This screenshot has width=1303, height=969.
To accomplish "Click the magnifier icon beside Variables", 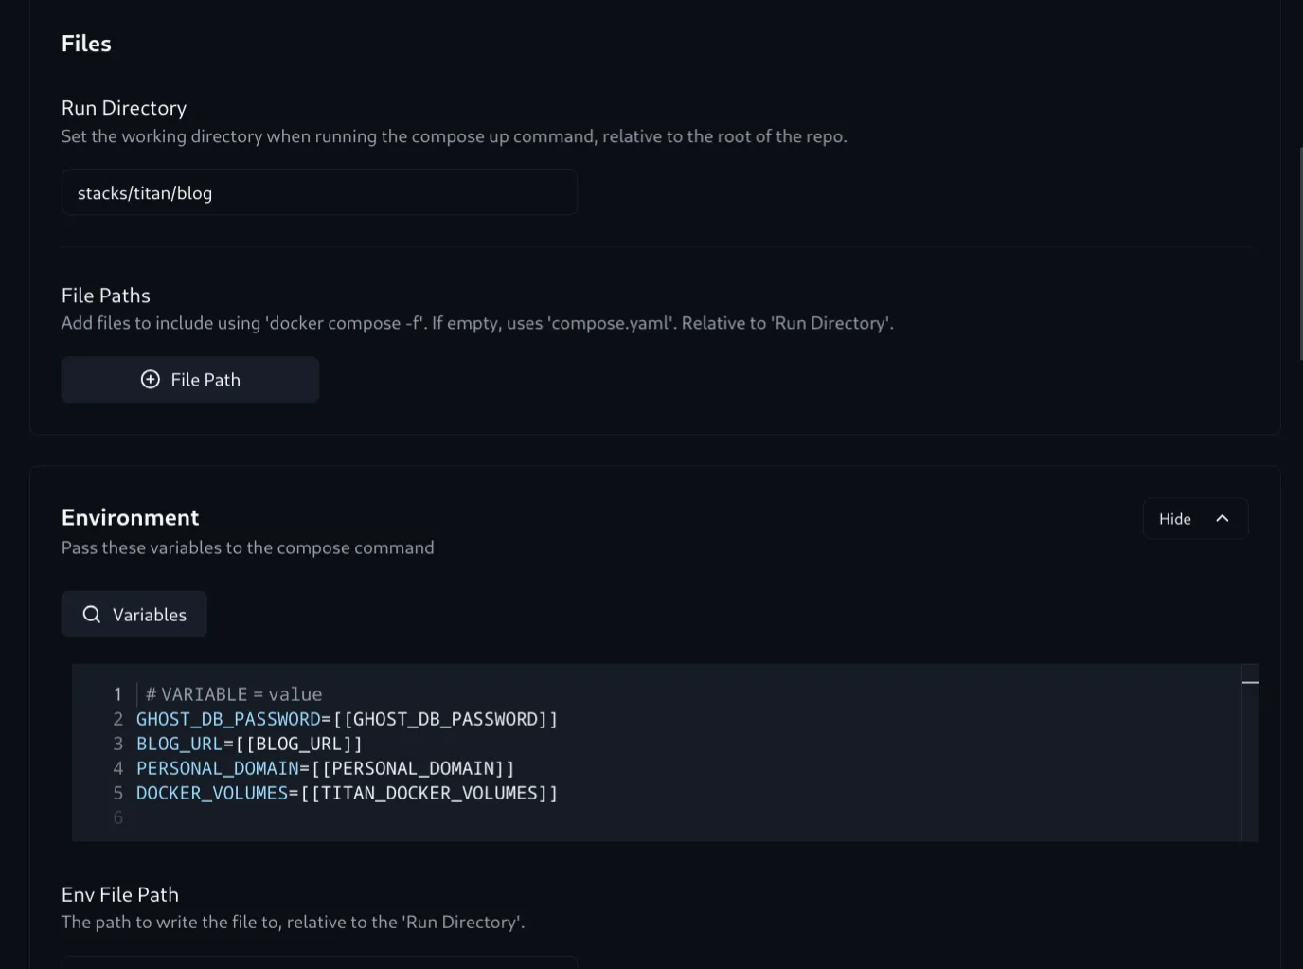I will click(x=92, y=615).
